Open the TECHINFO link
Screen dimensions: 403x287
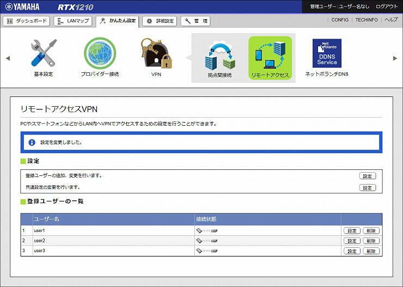click(x=367, y=20)
